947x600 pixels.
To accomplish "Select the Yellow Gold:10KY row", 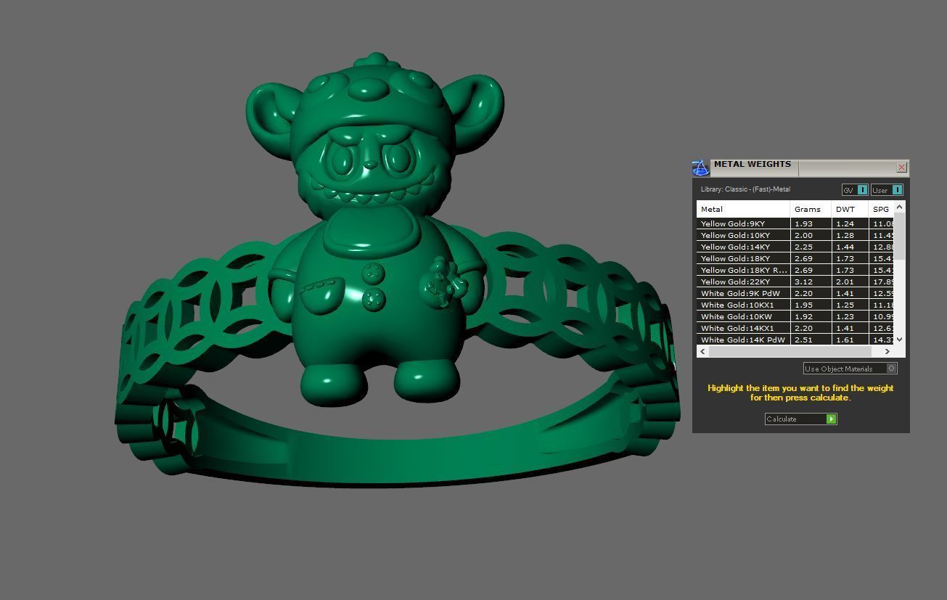I will [x=795, y=235].
